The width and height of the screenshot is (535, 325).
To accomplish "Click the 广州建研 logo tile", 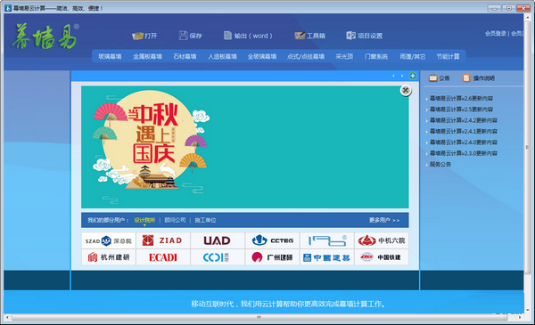I will click(x=272, y=257).
